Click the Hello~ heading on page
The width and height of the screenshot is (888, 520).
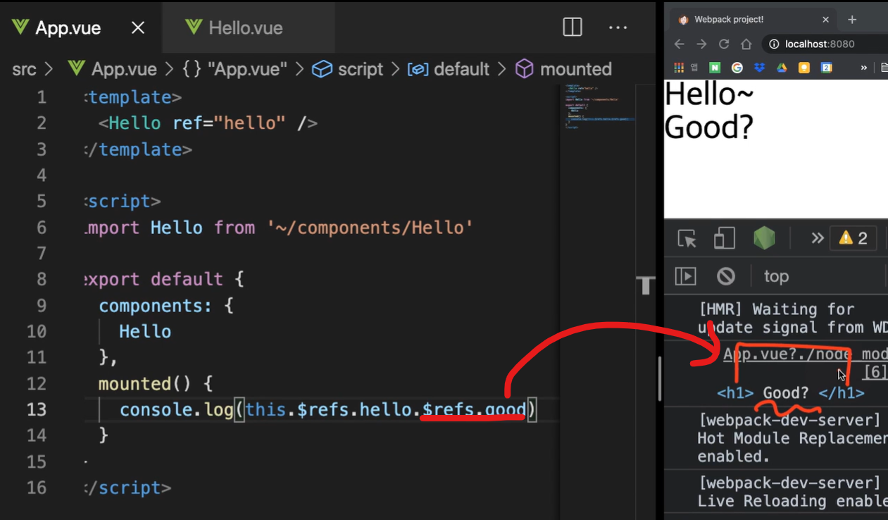click(709, 94)
